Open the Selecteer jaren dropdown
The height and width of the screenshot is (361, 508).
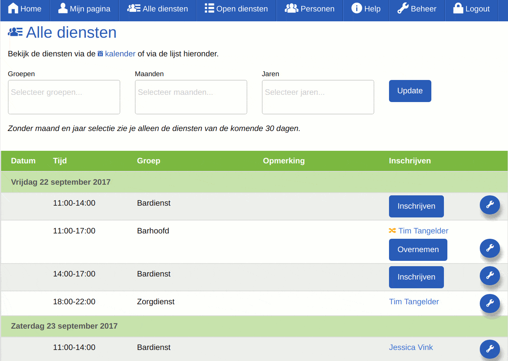pos(318,97)
